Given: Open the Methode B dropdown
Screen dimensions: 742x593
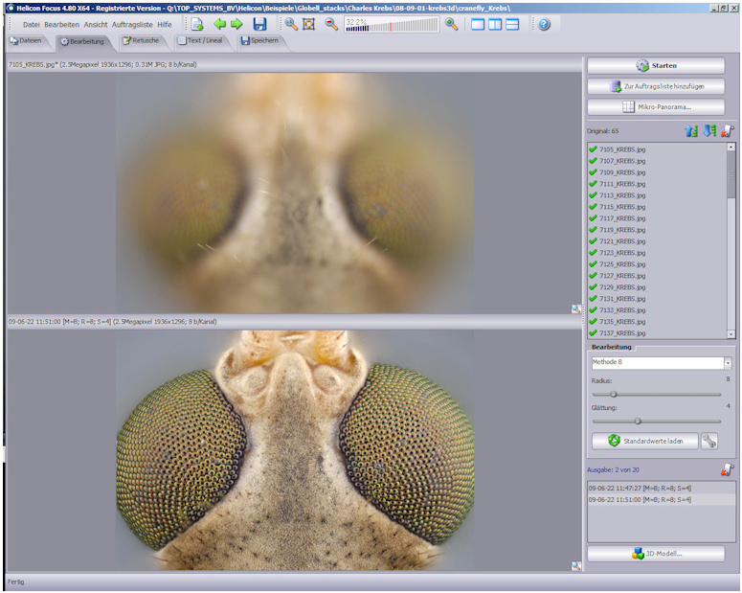Looking at the screenshot, I should 728,363.
